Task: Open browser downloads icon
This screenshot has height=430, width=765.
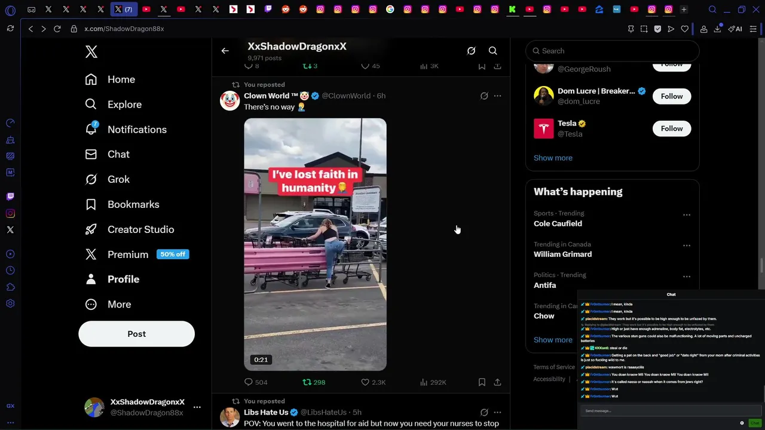Action: click(x=717, y=29)
